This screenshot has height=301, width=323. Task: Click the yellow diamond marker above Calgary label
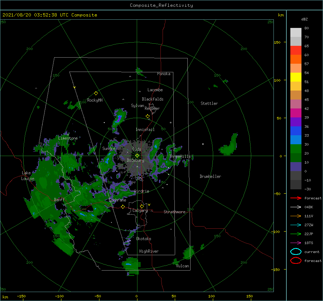(x=142, y=206)
